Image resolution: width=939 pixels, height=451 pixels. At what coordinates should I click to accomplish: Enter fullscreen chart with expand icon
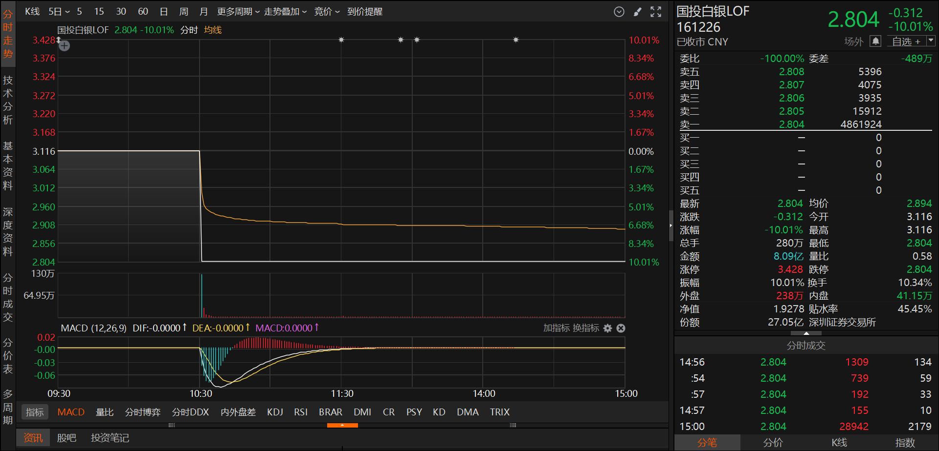coord(656,12)
